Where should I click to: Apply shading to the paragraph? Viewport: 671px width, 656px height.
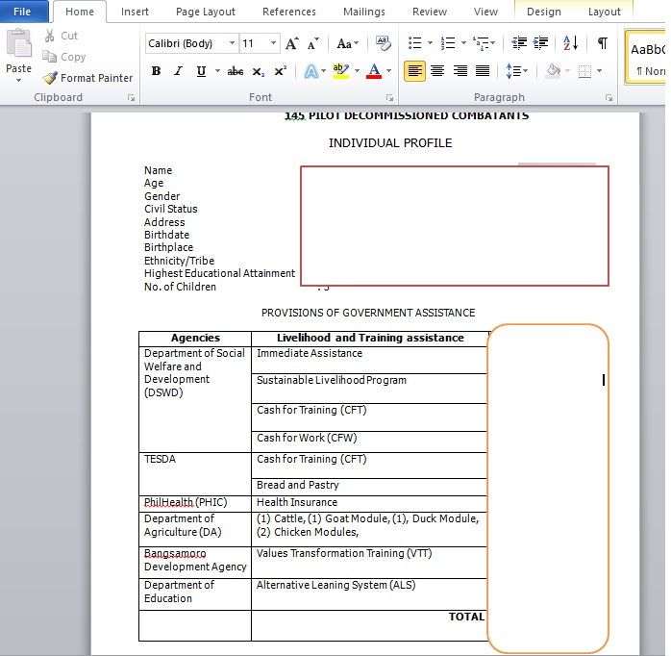point(554,70)
